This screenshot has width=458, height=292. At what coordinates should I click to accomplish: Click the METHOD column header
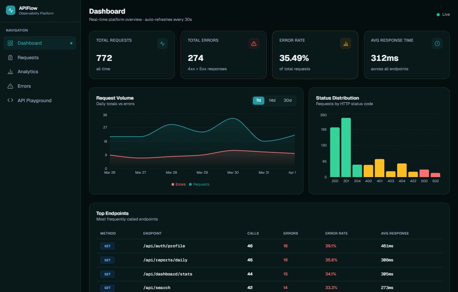point(108,233)
